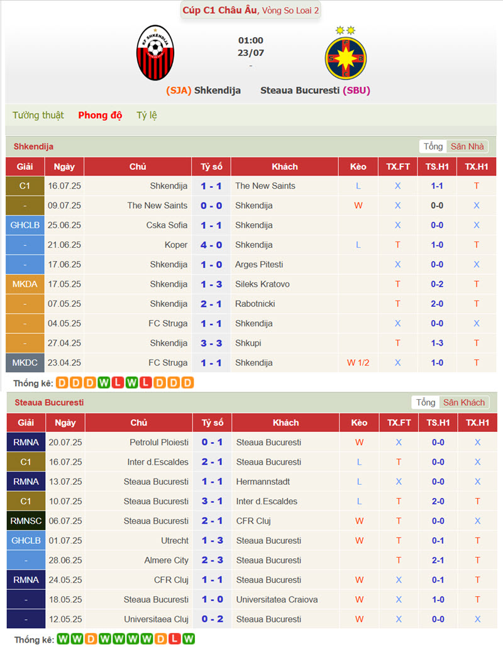Click the TS.H1 column header in Steaua's table

[x=438, y=423]
